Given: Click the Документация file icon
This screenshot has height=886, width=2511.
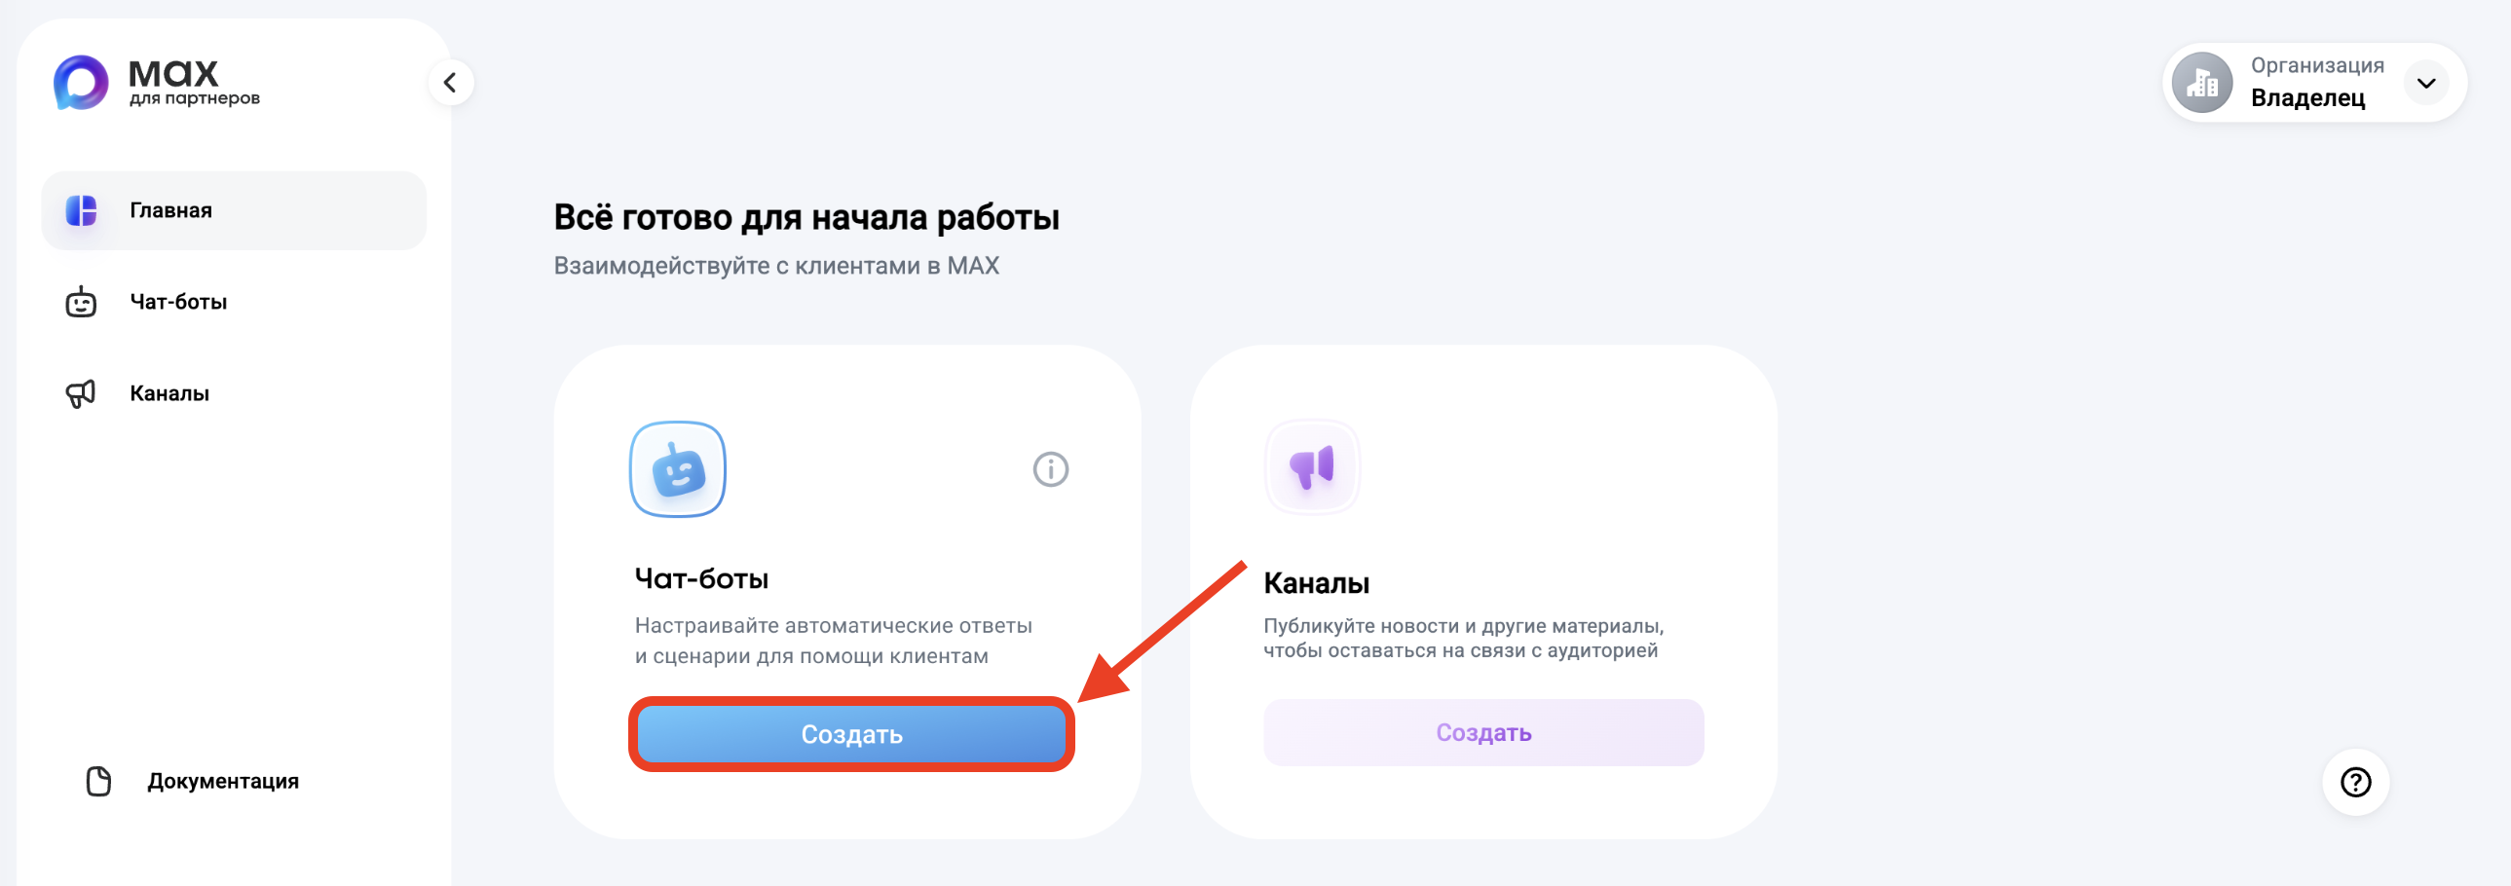Looking at the screenshot, I should [98, 781].
